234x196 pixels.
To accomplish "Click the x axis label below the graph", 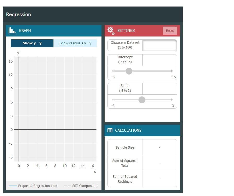I will 95,171.
